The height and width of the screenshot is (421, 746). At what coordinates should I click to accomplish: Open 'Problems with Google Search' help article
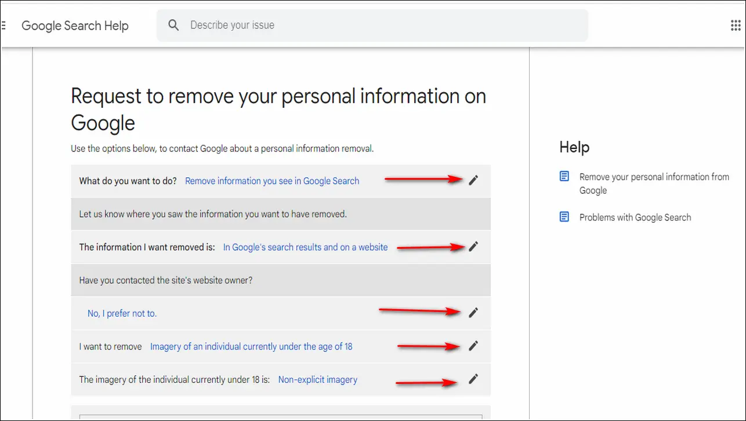pos(635,217)
